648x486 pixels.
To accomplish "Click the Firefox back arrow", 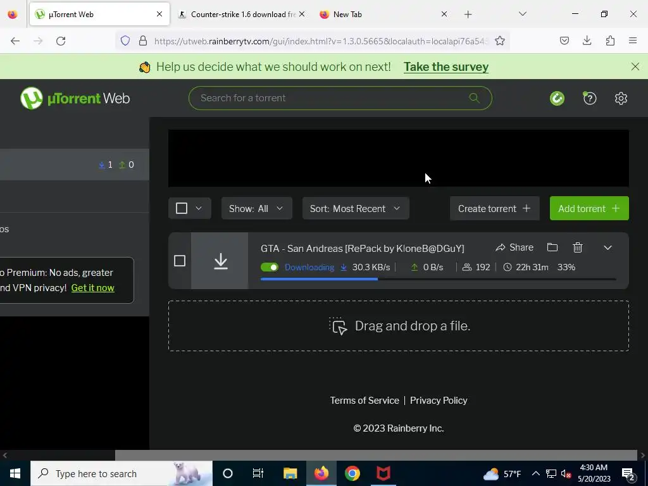I will pyautogui.click(x=15, y=41).
